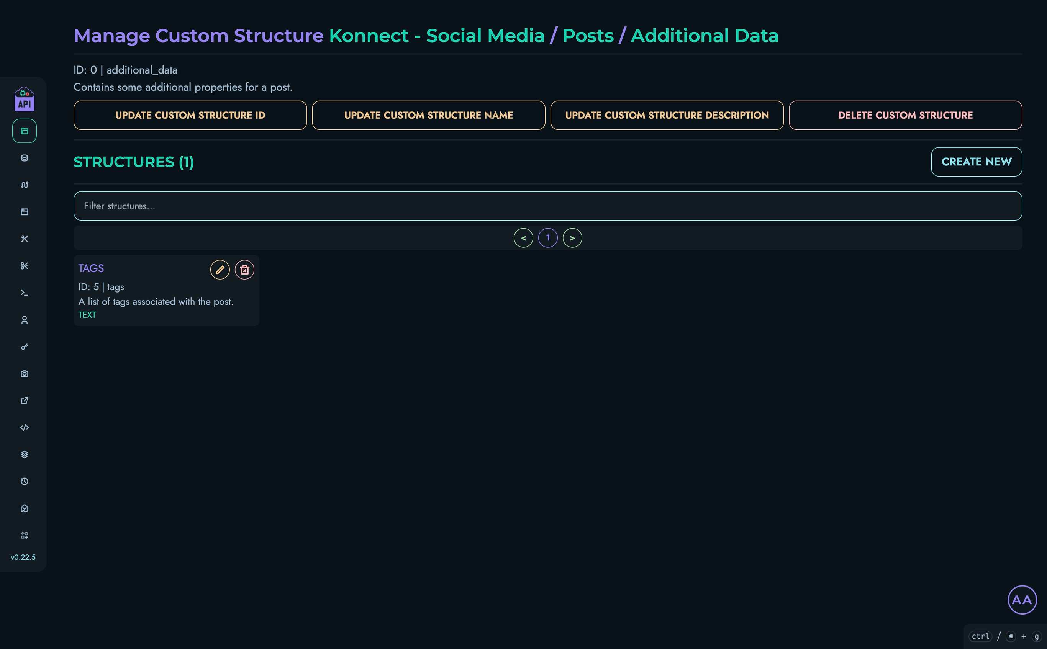The image size is (1047, 649).
Task: Open the terminal prompt sidebar icon
Action: pyautogui.click(x=25, y=293)
